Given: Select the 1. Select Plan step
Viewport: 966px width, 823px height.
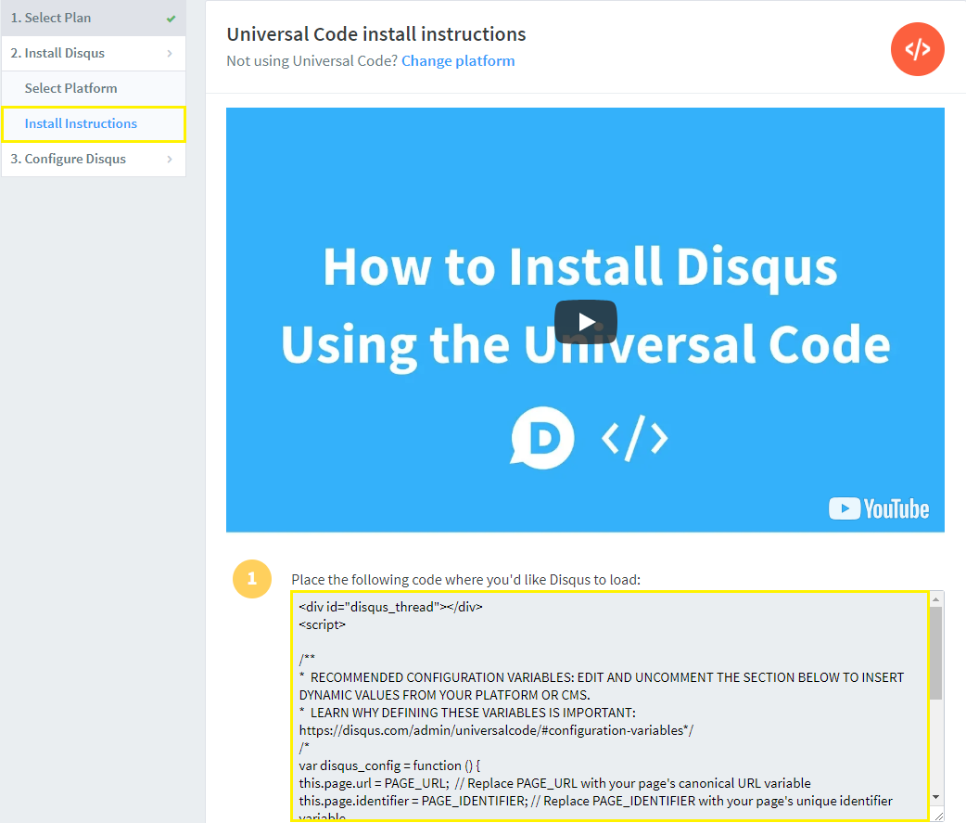Looking at the screenshot, I should [x=94, y=18].
